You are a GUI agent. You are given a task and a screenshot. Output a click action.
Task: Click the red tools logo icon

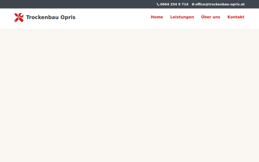click(19, 17)
